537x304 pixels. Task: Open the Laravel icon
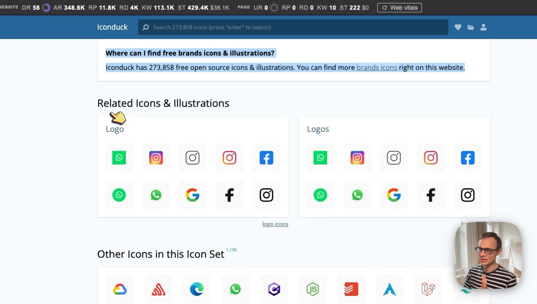click(x=428, y=289)
